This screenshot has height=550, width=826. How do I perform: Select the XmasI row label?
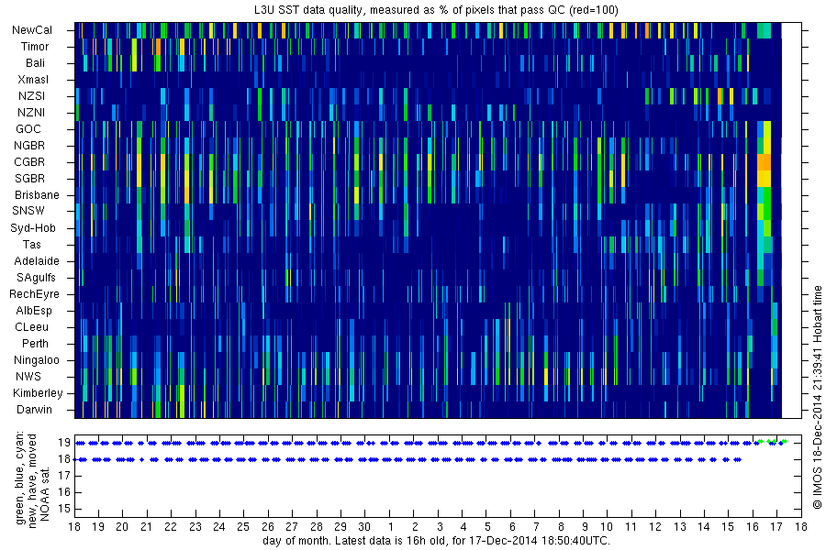point(33,80)
